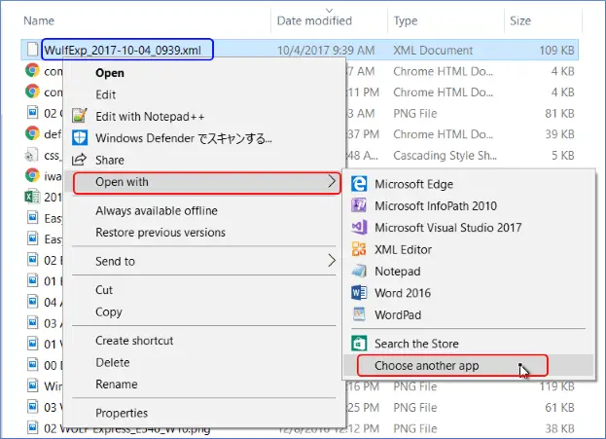The height and width of the screenshot is (439, 606).
Task: Click the image icon of 81 KB PNG file
Action: tap(33, 113)
